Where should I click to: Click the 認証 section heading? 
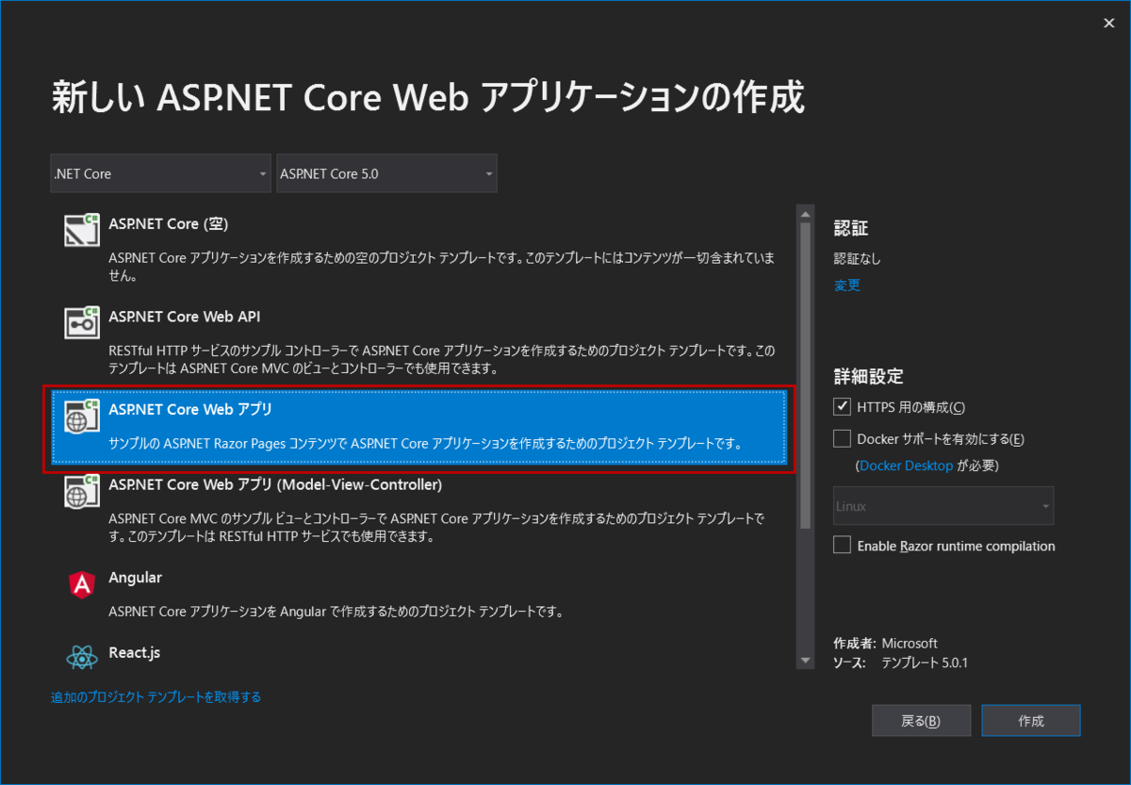(x=851, y=228)
